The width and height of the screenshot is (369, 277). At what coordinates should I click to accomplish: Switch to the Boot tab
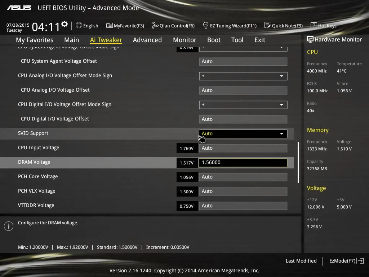pos(214,40)
